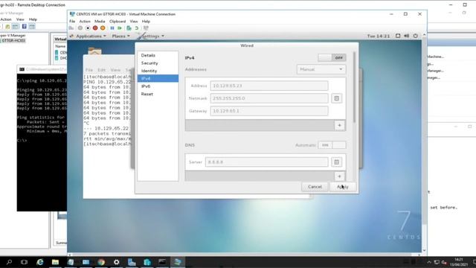Image resolution: width=476 pixels, height=268 pixels.
Task: Open View menu of VM Connection
Action: (134, 22)
